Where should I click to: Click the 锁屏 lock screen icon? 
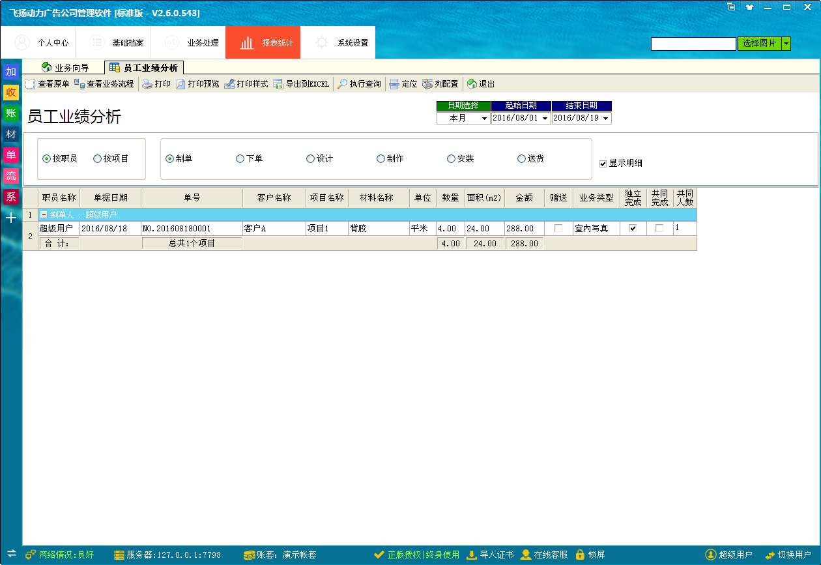tap(580, 555)
